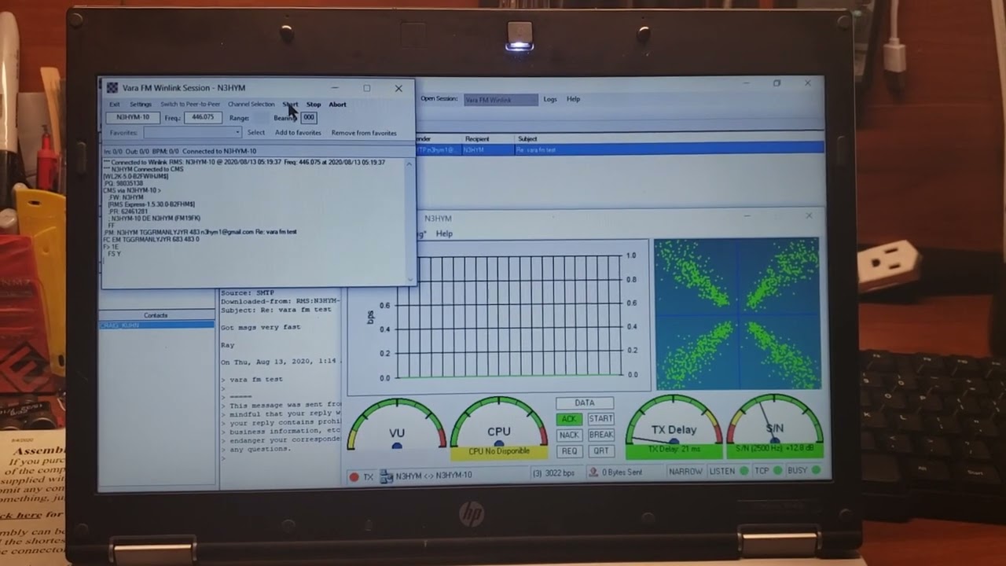This screenshot has width=1006, height=566.
Task: Click Select next to Favorites
Action: tap(256, 133)
